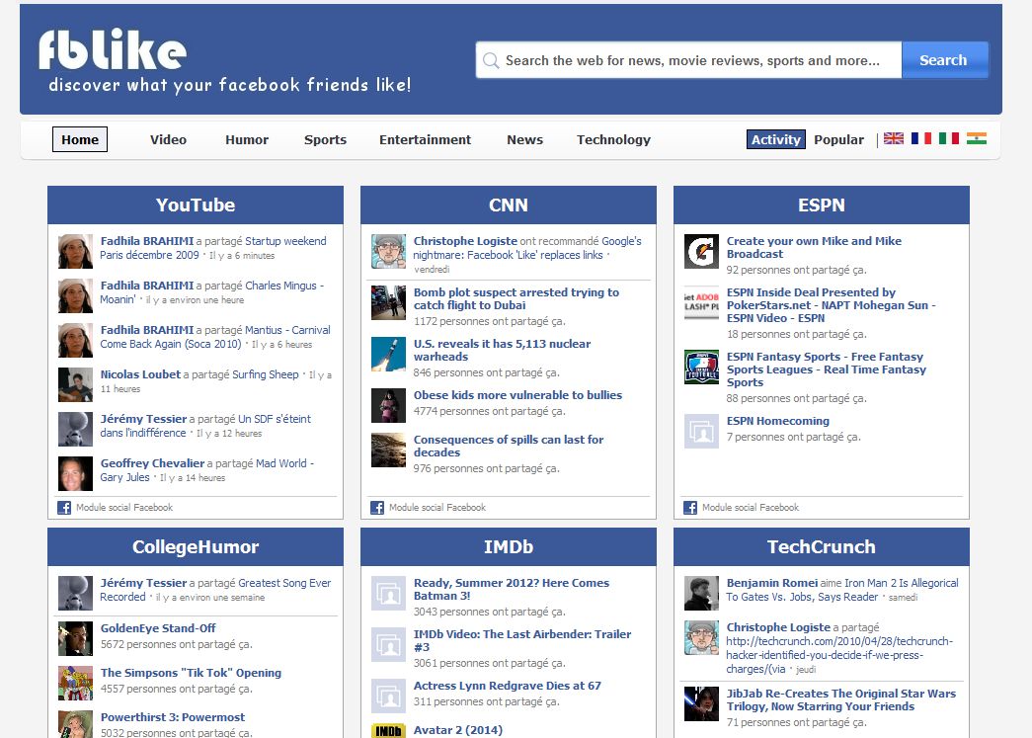The image size is (1032, 738).
Task: Open 'Obese kids more vulnerable to bullies' link
Action: point(517,395)
